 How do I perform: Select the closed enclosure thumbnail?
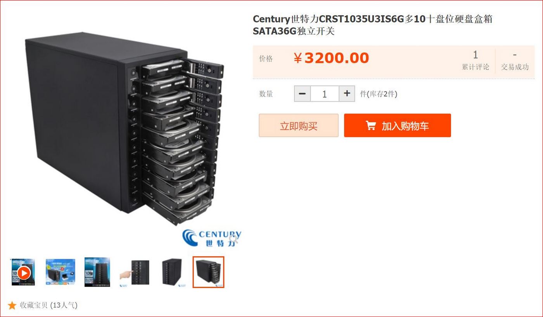point(171,272)
